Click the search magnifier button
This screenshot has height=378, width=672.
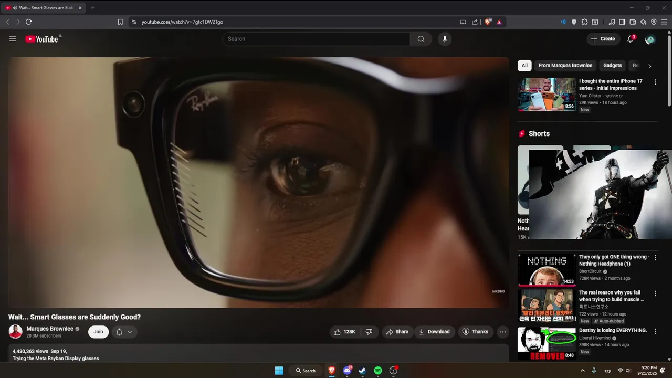pyautogui.click(x=421, y=39)
